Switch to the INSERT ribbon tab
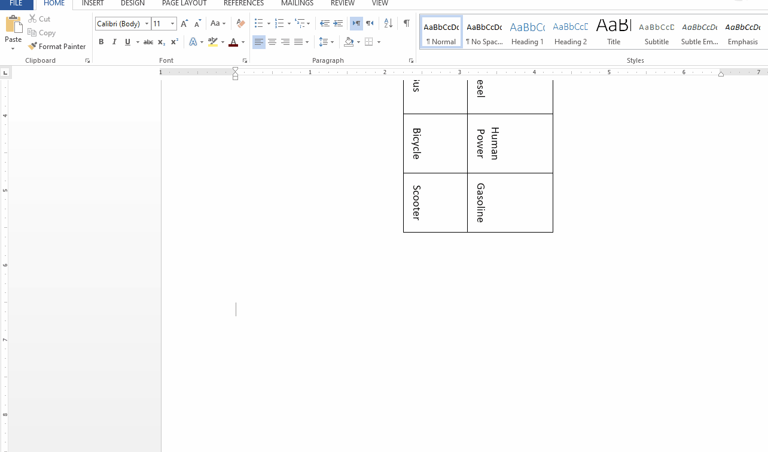 (93, 4)
